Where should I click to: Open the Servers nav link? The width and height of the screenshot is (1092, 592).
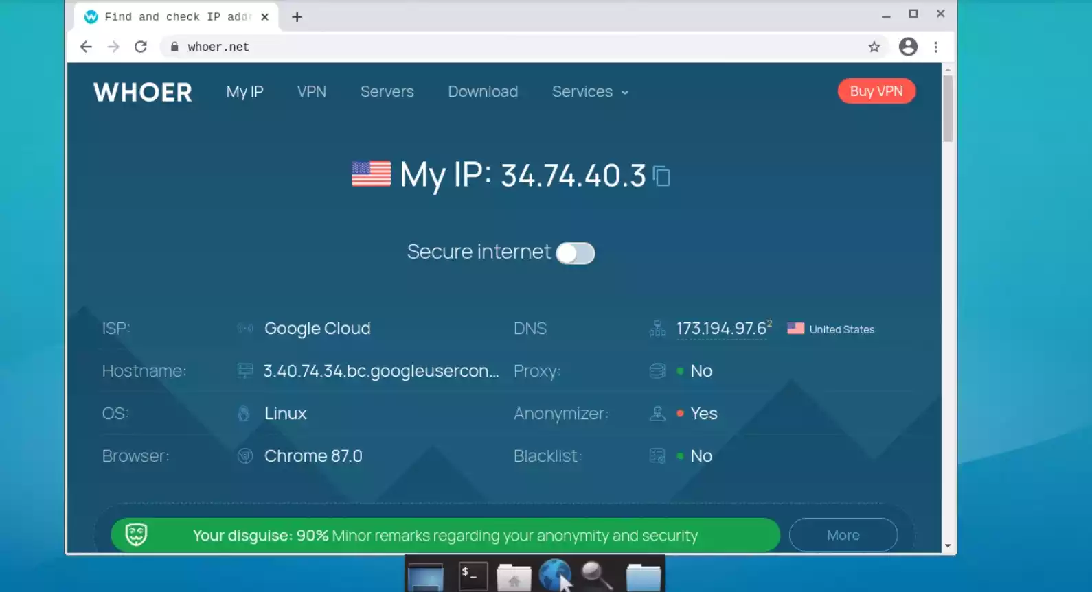pyautogui.click(x=387, y=92)
